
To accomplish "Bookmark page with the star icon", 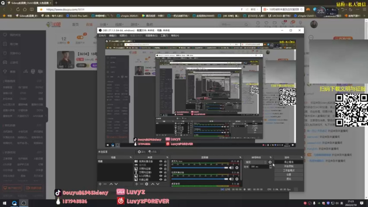I will (41, 9).
